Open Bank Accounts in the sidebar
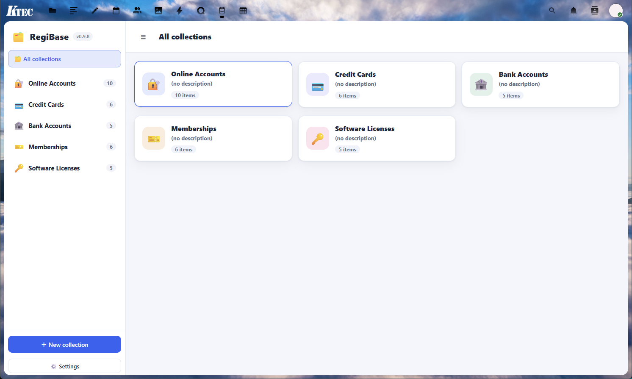632x379 pixels. tap(64, 126)
